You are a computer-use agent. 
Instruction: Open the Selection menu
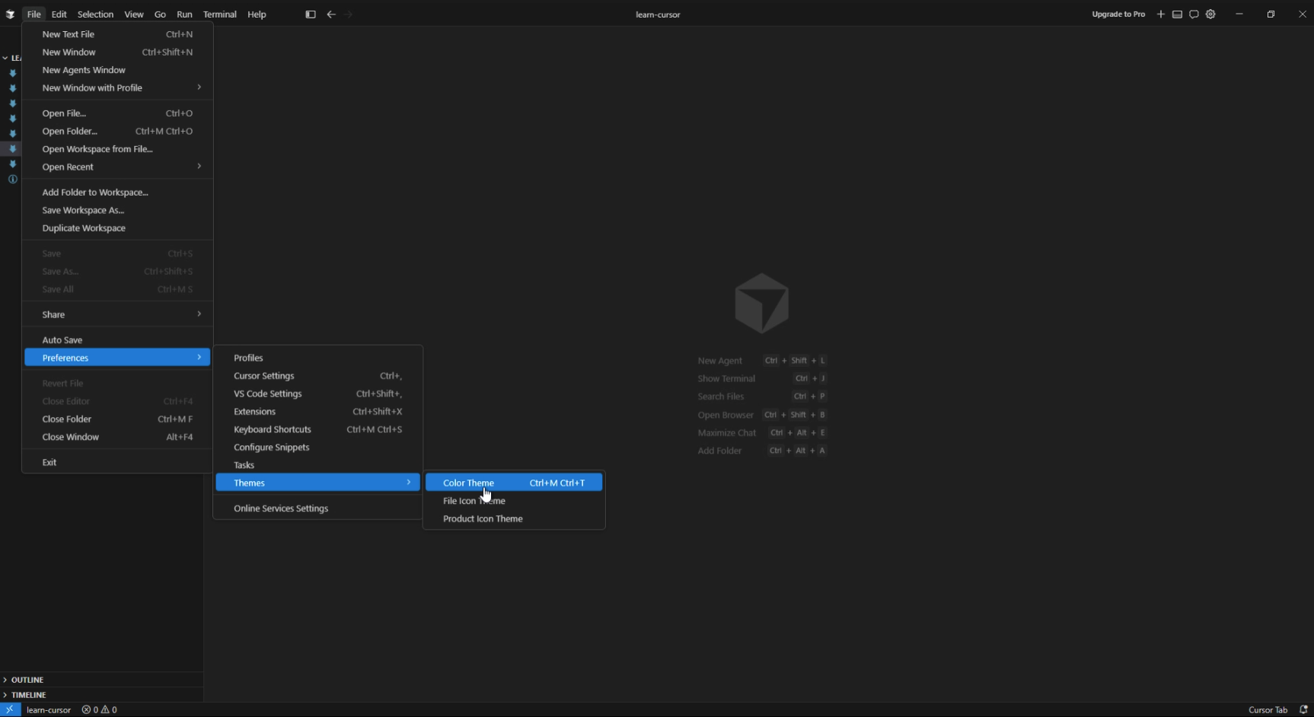(x=95, y=14)
